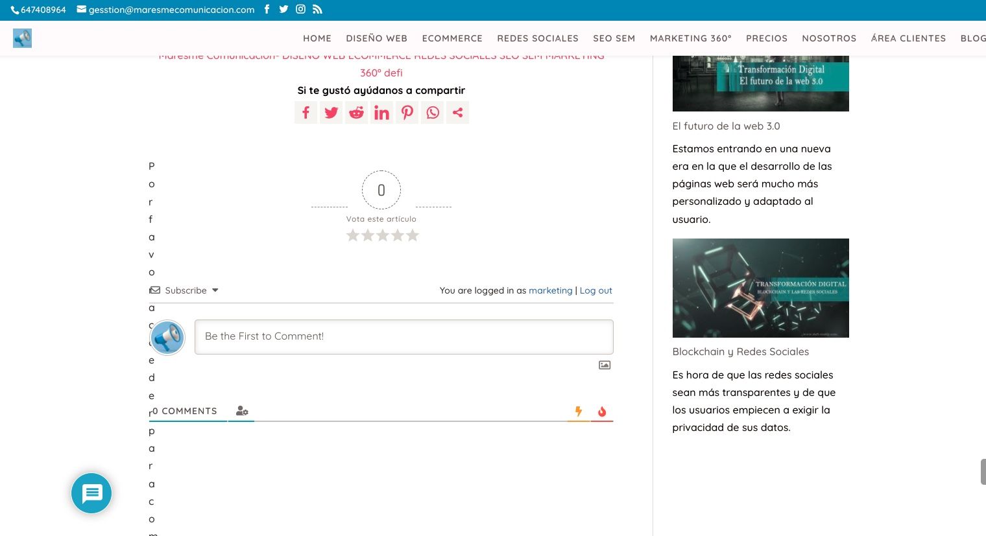
Task: Open the REDES SOCIALES menu item
Action: click(538, 38)
